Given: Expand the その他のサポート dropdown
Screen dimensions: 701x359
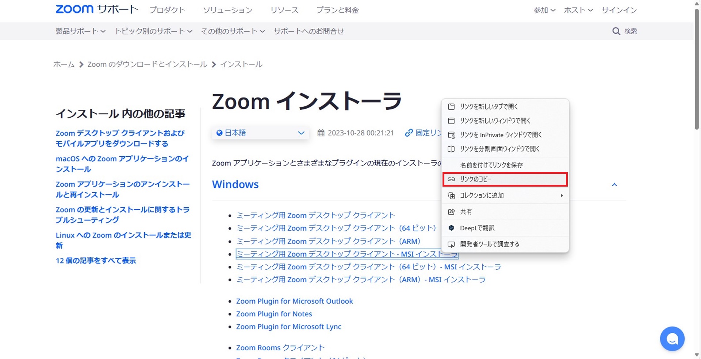Looking at the screenshot, I should pos(233,31).
